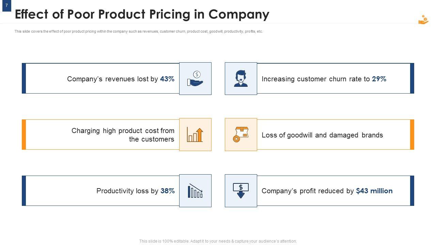The width and height of the screenshot is (436, 245).
Task: Click blue accent bar right of profit box
Action: pos(412,191)
